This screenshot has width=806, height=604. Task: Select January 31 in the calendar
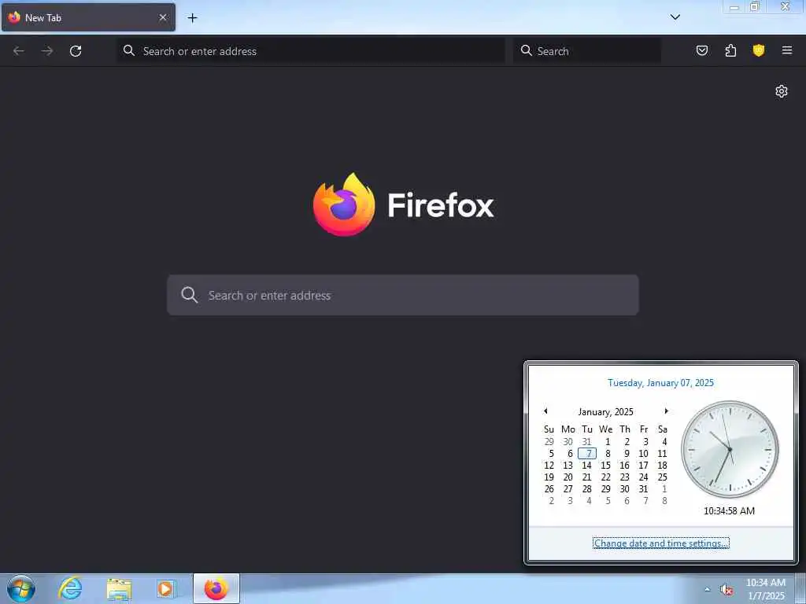pyautogui.click(x=643, y=489)
